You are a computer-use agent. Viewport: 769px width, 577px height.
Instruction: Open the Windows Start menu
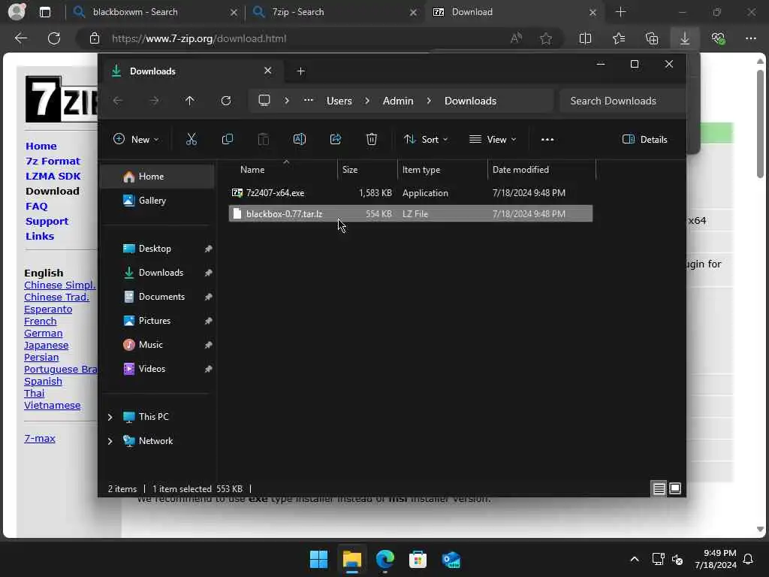[318, 559]
